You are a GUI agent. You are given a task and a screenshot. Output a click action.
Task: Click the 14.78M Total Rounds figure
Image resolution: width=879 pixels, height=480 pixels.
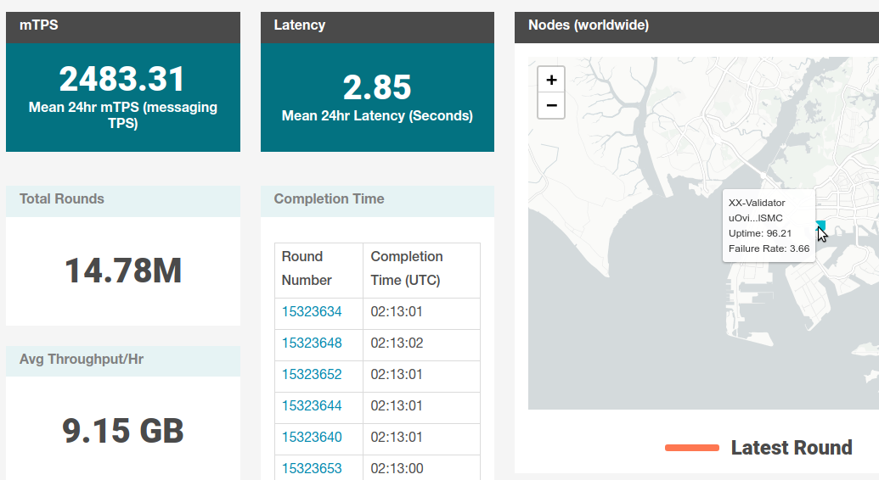click(x=123, y=271)
